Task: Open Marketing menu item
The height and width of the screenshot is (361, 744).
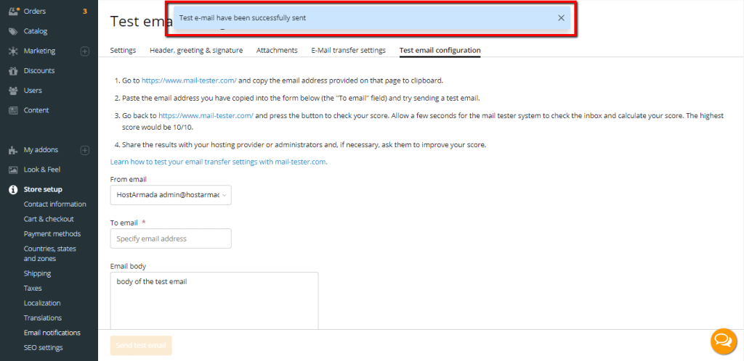Action: [39, 51]
